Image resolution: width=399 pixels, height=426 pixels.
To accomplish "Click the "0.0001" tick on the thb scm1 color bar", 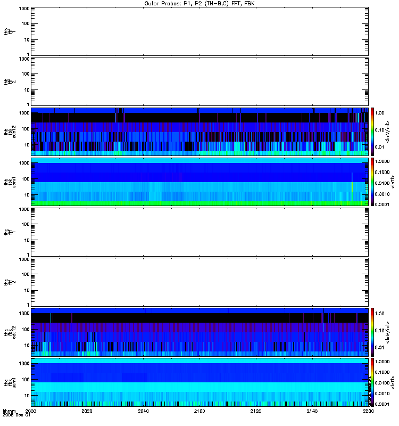I will pyautogui.click(x=382, y=204).
